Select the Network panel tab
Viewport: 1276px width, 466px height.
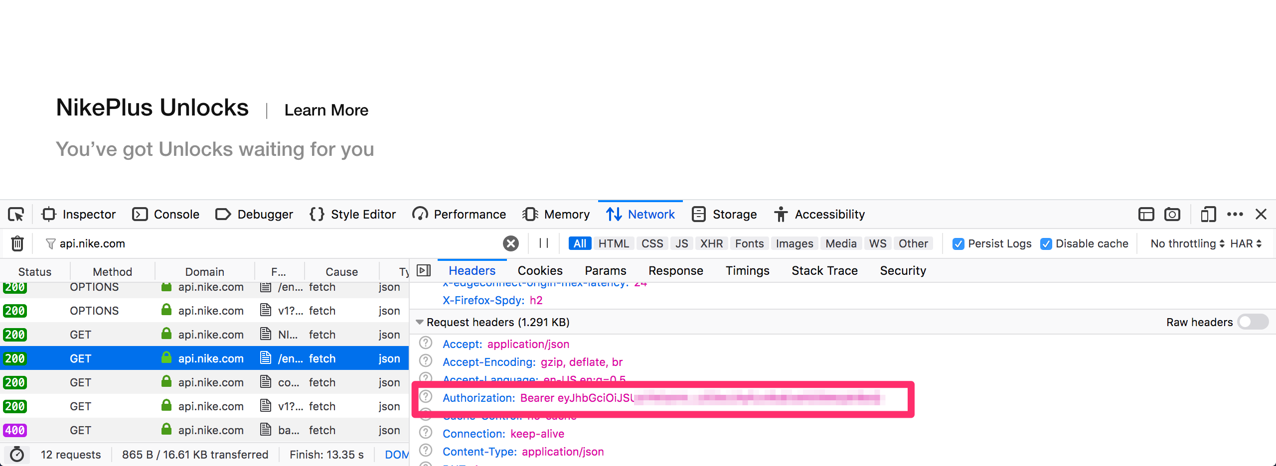[x=640, y=215]
